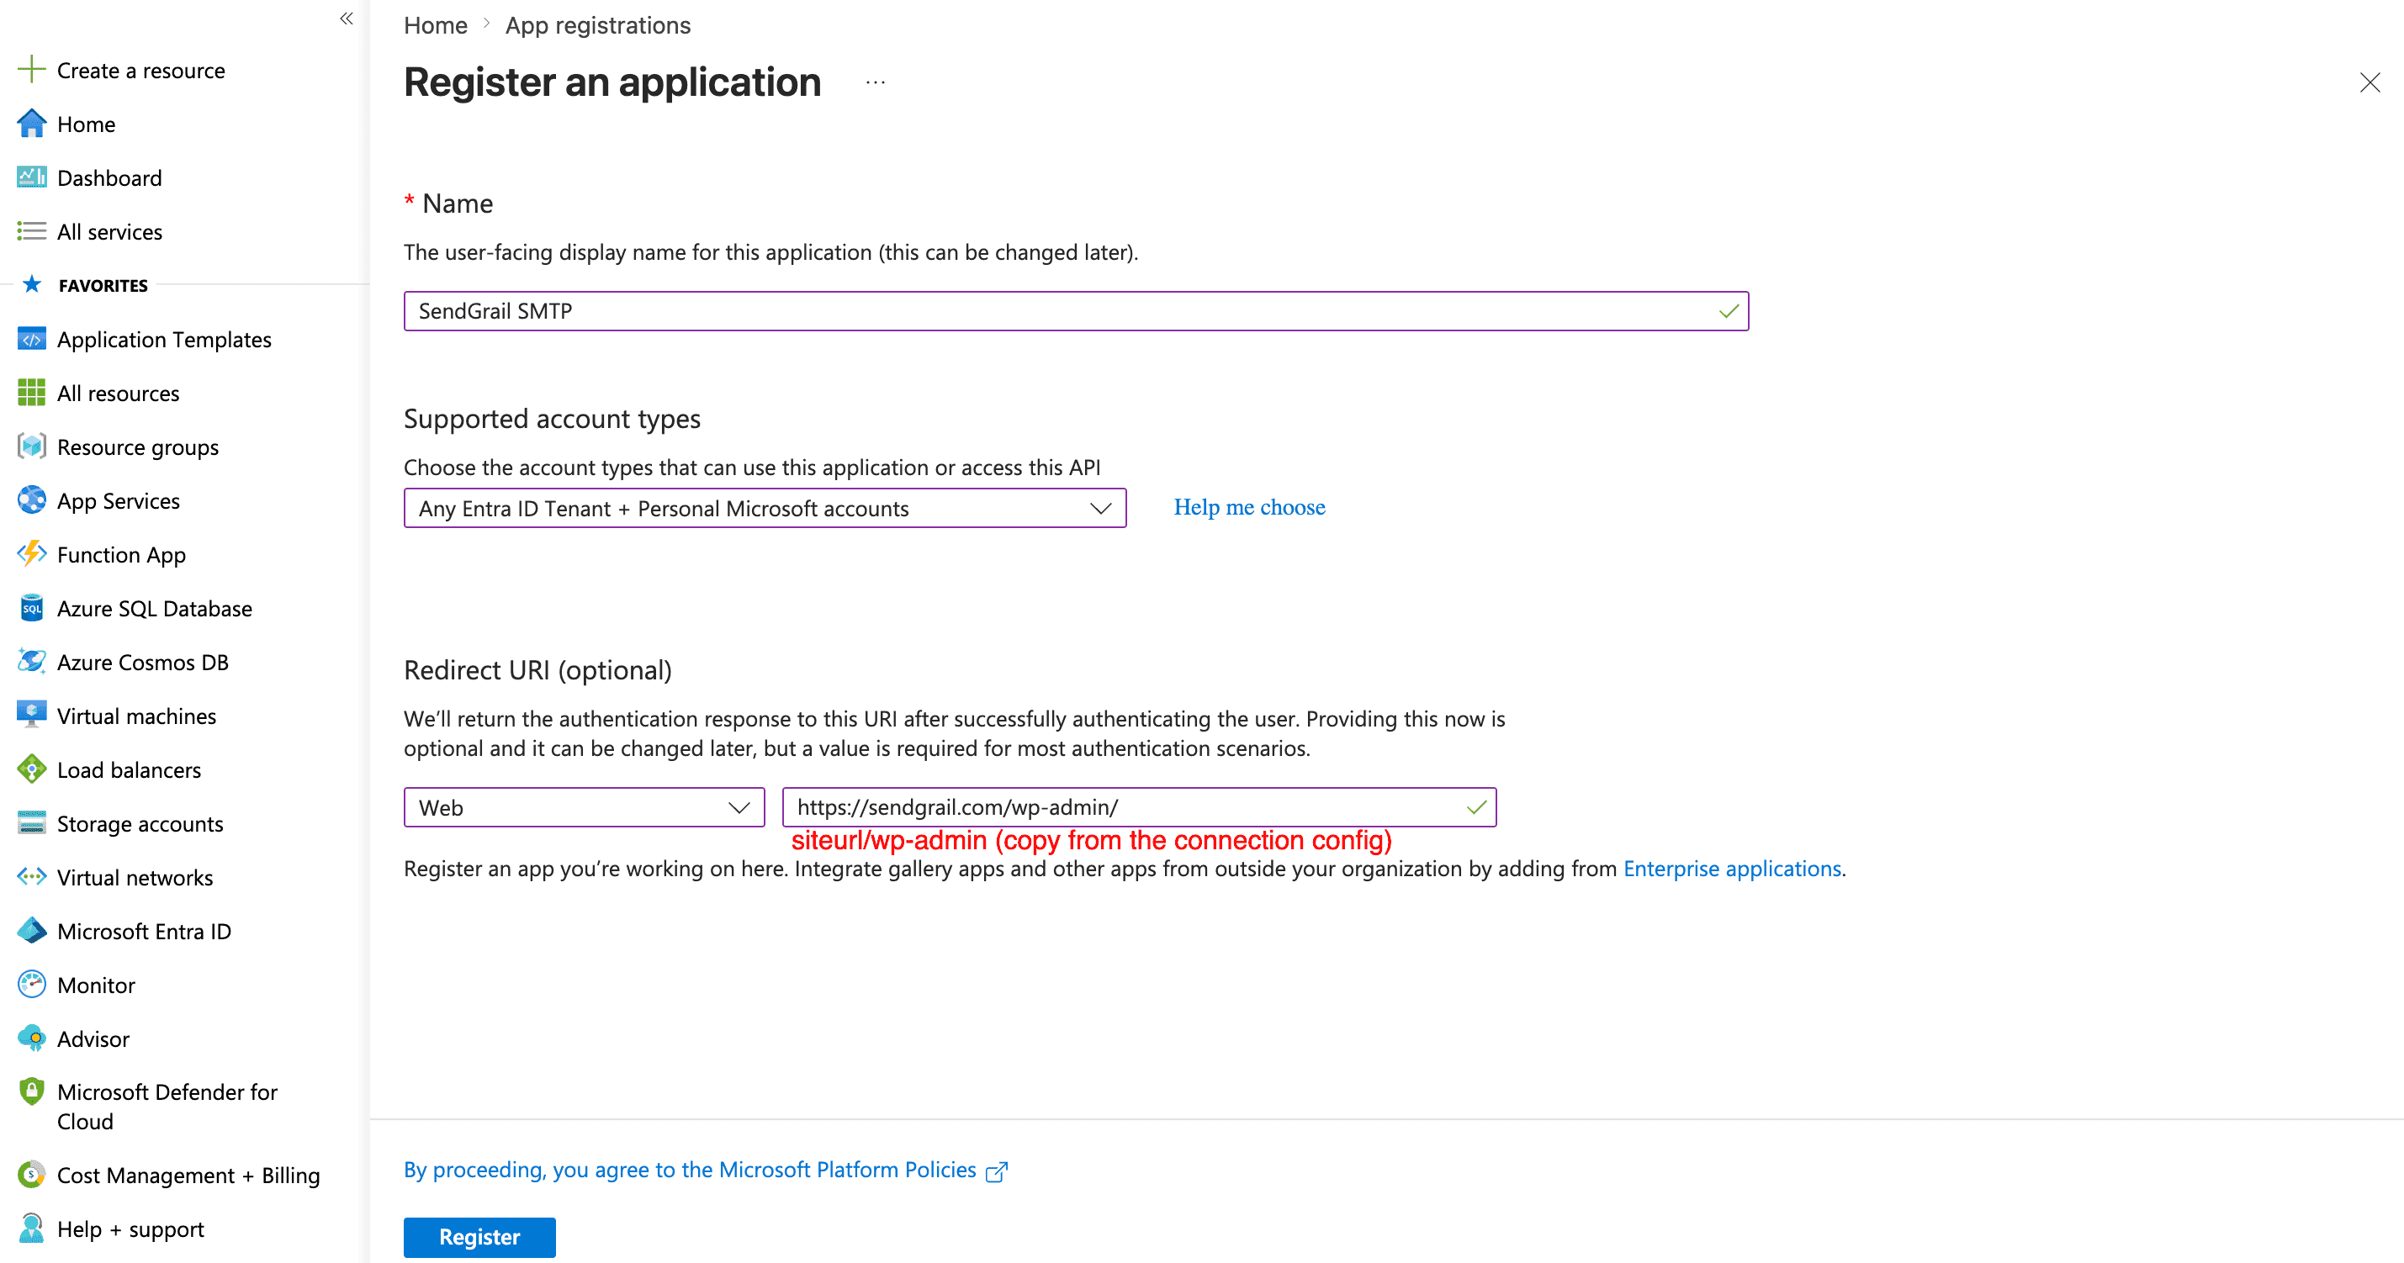Select Dashboard label in sidebar
2404x1263 pixels.
109,177
